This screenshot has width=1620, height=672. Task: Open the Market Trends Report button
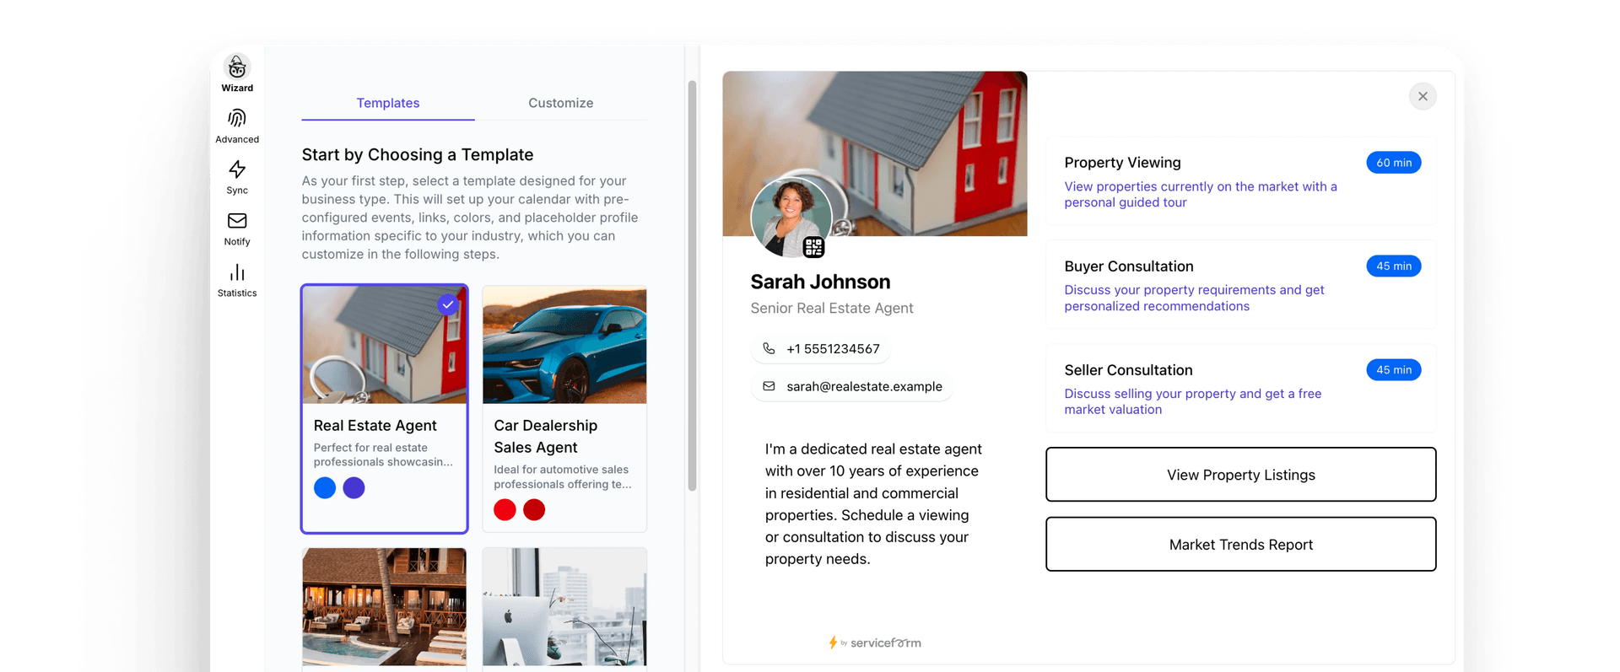(x=1241, y=545)
